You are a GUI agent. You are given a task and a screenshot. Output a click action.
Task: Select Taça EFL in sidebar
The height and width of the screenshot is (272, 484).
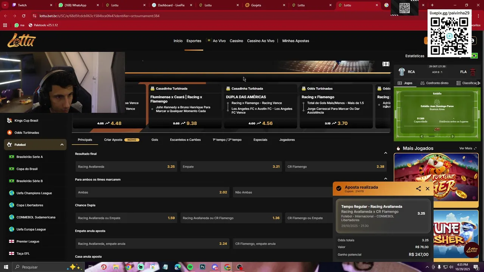tap(23, 253)
